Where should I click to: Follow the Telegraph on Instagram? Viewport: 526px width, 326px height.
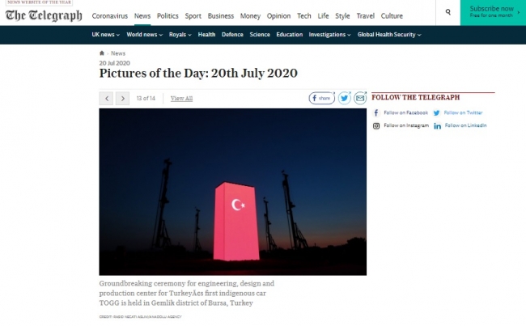click(x=401, y=125)
